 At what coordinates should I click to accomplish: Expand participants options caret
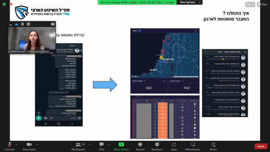coord(89,144)
